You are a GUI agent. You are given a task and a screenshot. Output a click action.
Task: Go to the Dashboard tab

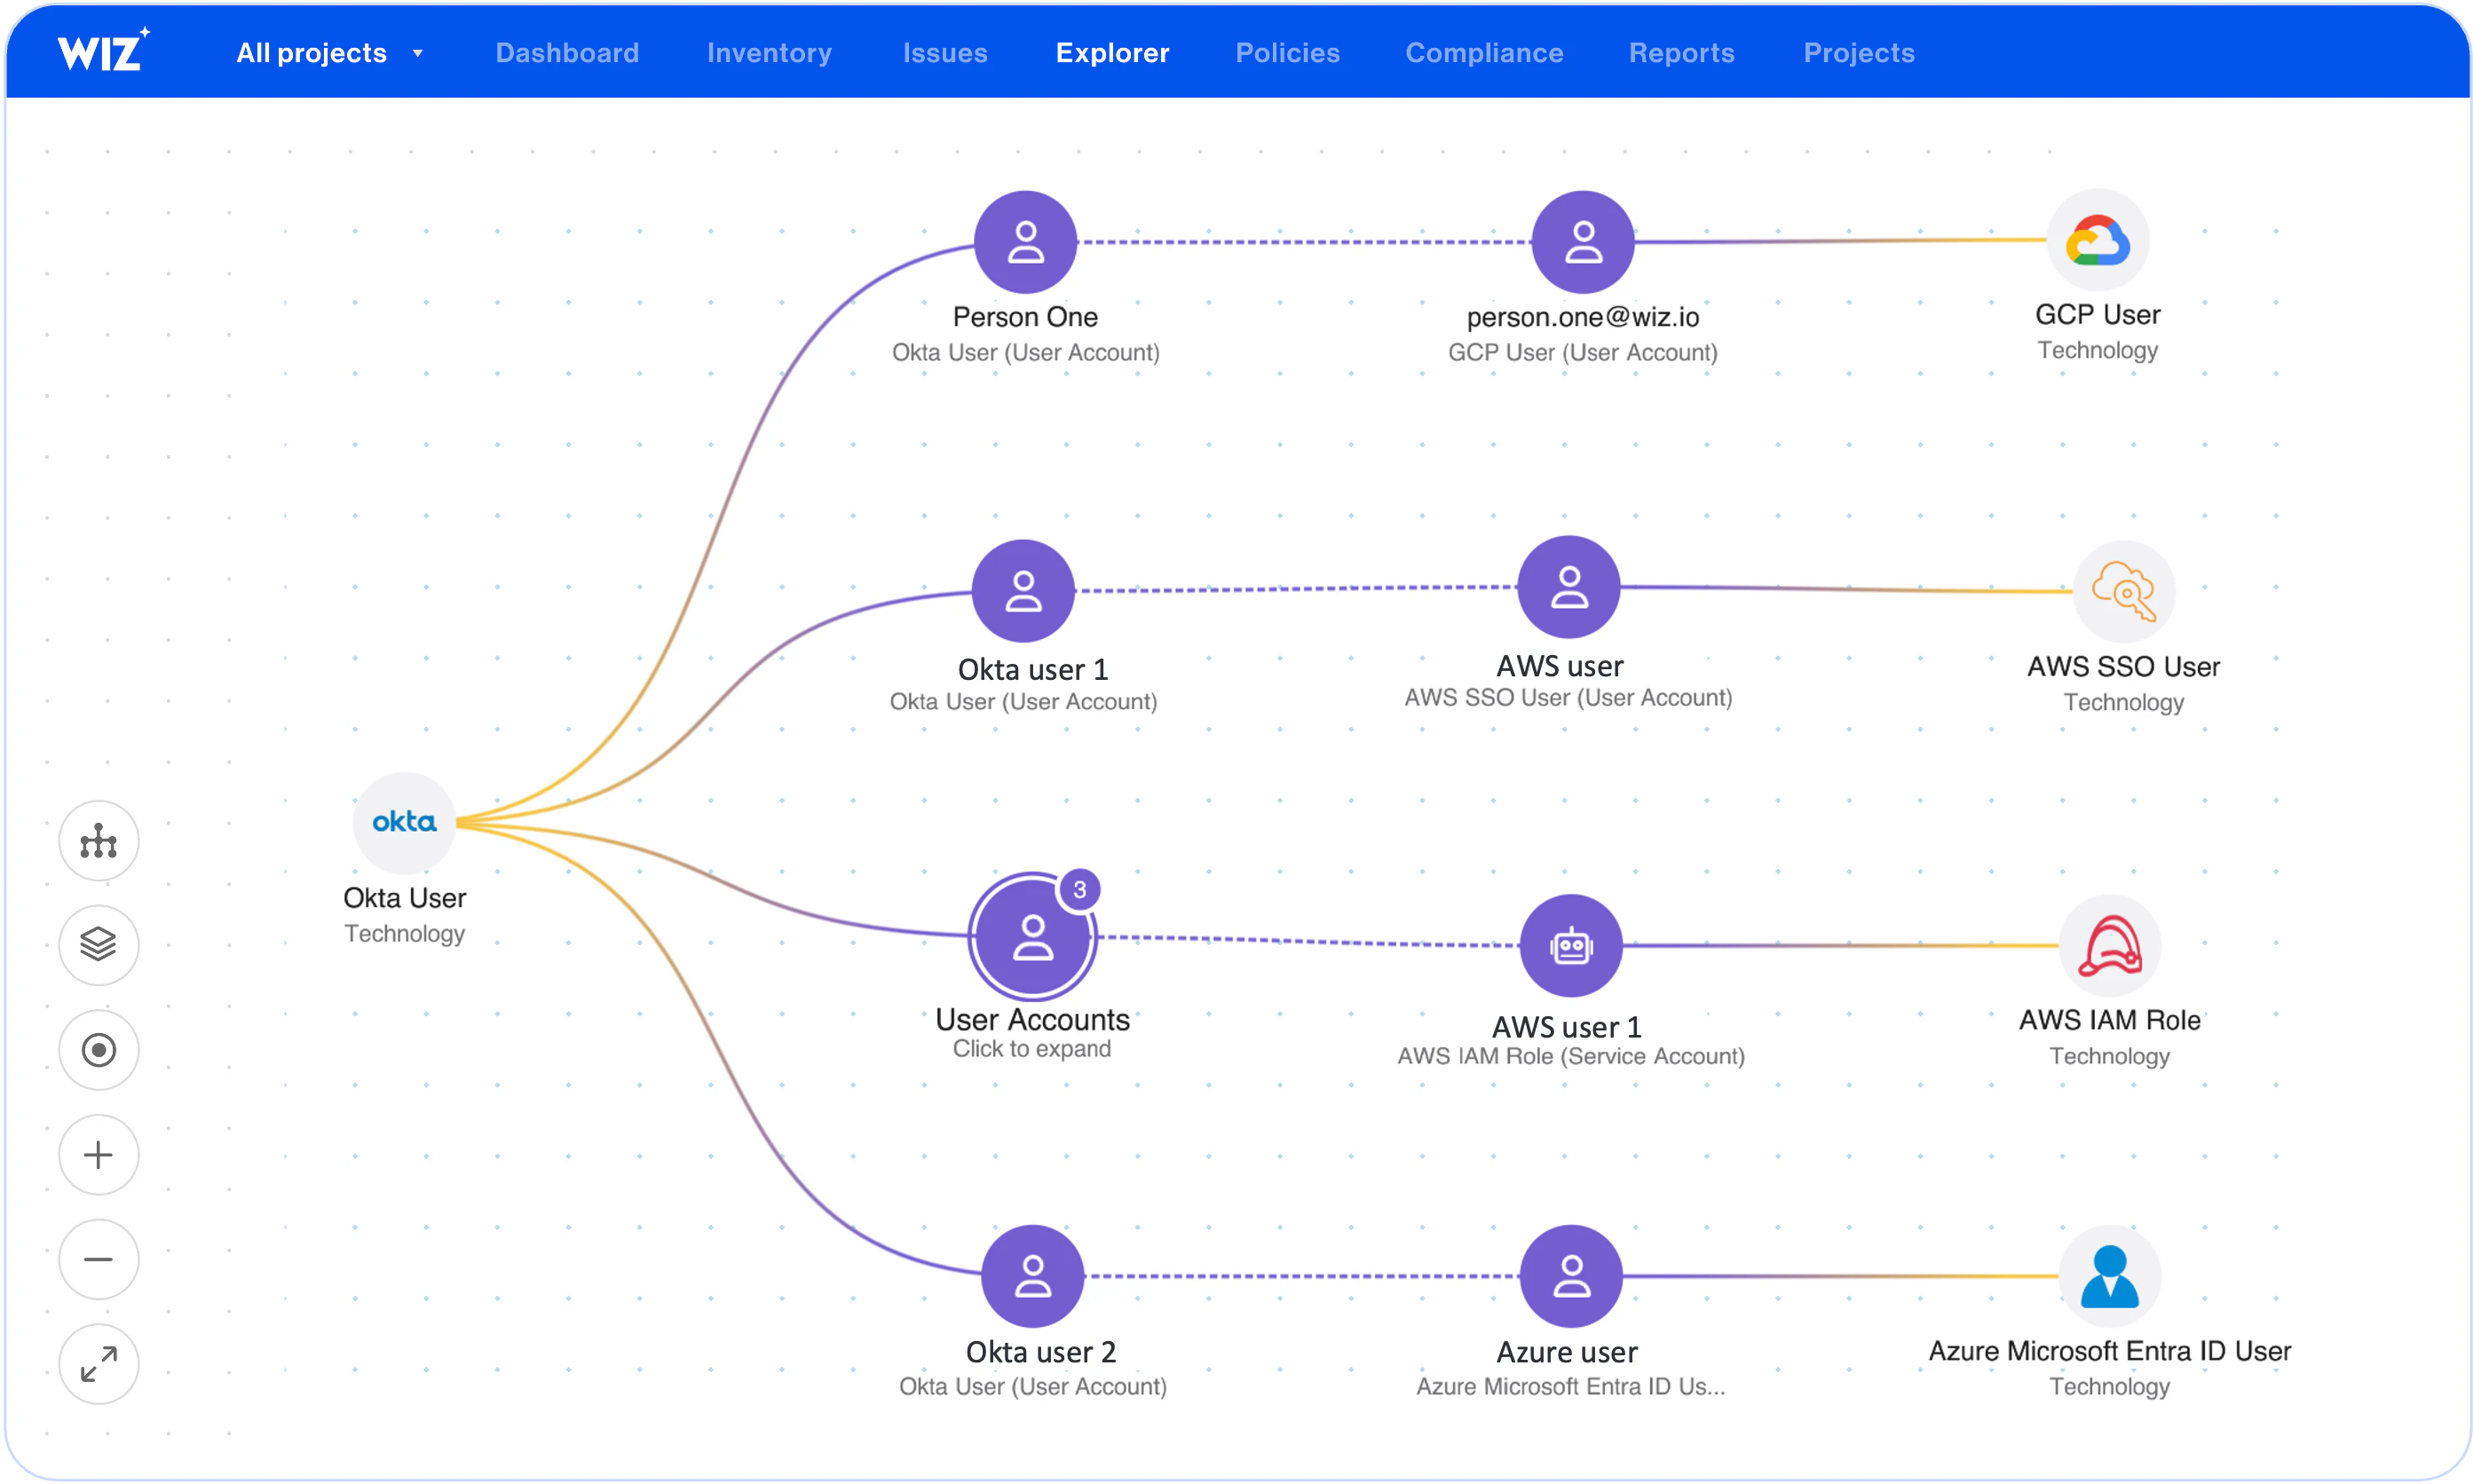[567, 53]
